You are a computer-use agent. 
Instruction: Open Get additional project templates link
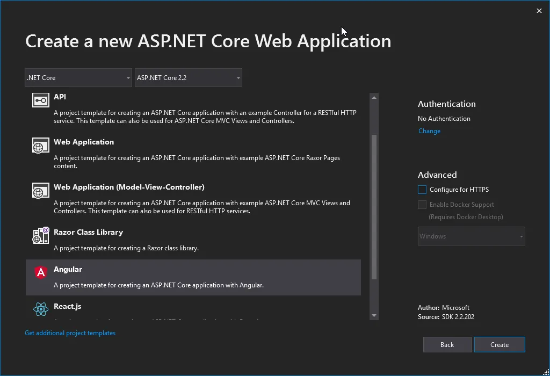70,333
